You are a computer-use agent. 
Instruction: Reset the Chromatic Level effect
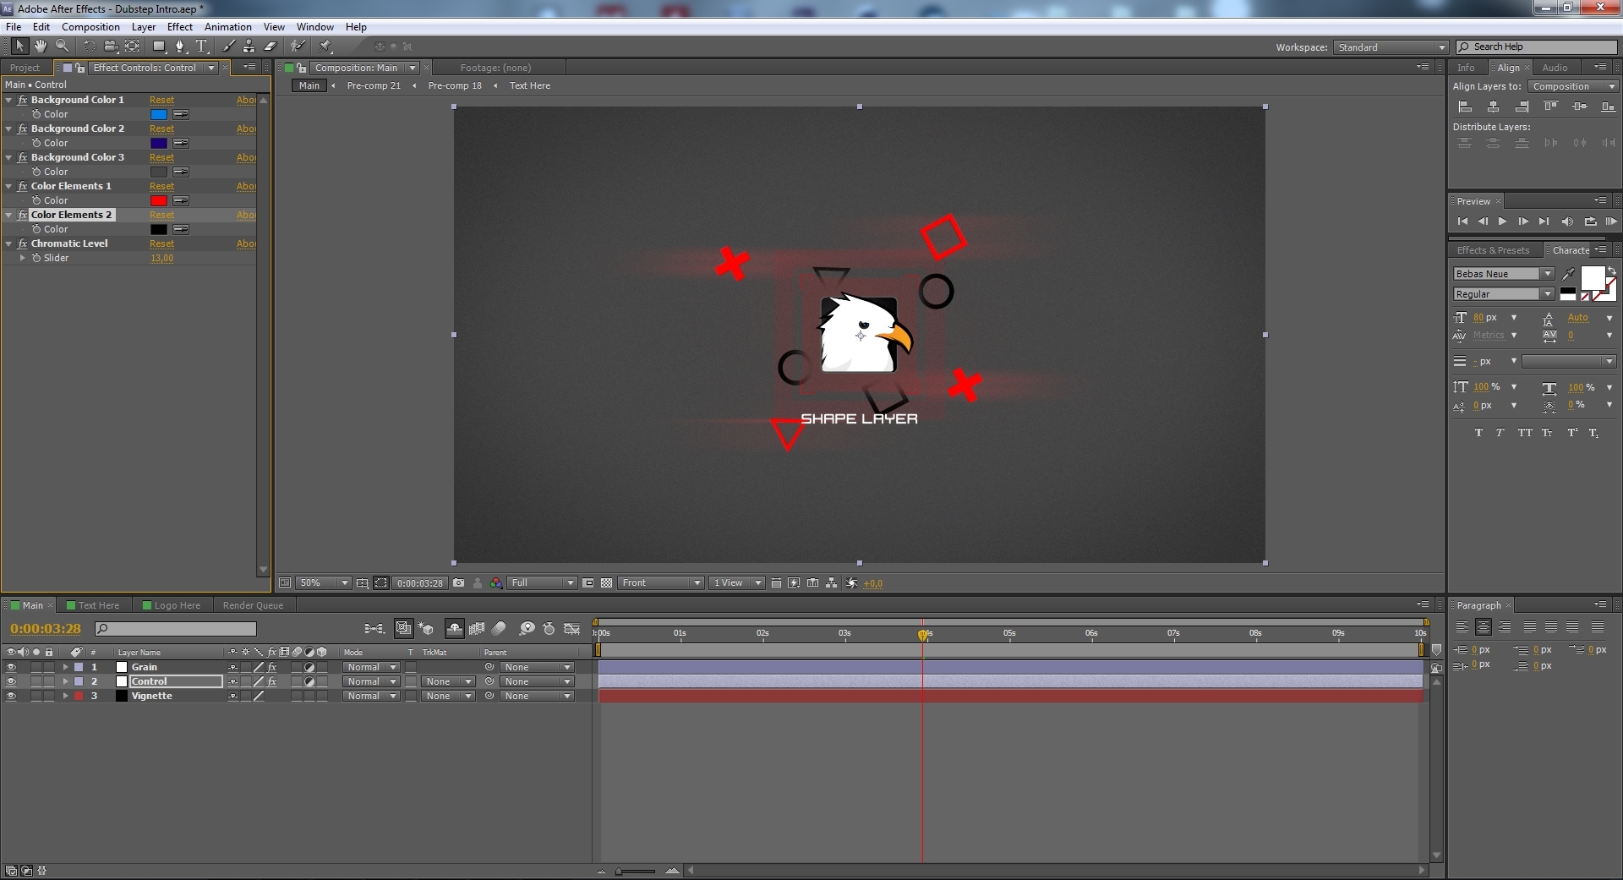click(161, 243)
